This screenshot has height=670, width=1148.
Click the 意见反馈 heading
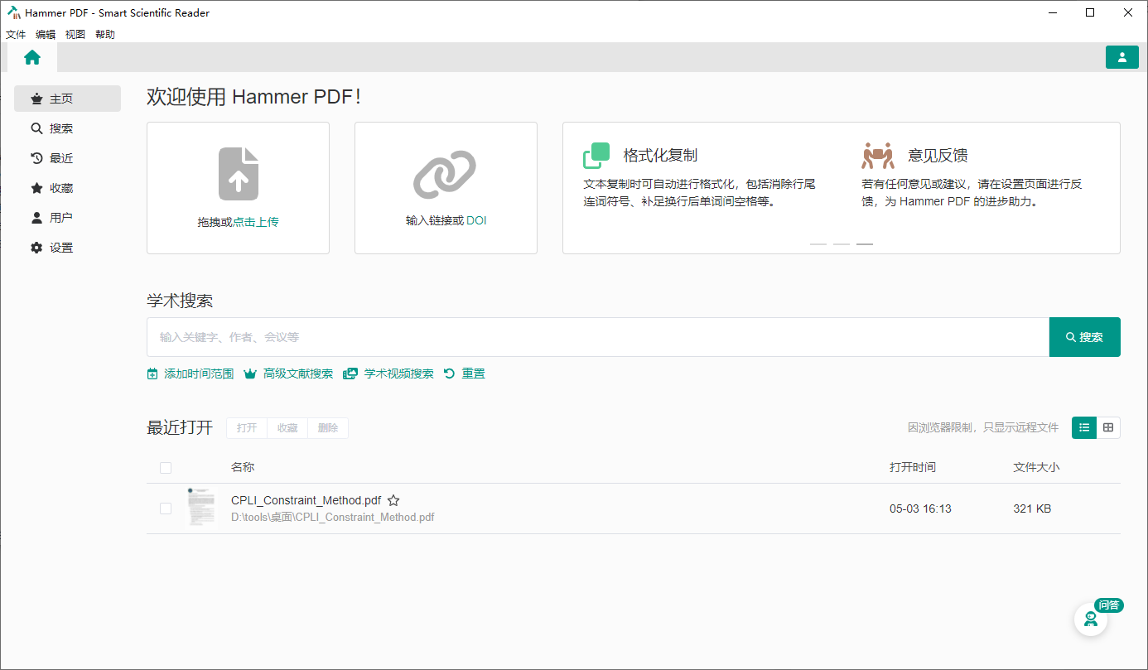938,155
